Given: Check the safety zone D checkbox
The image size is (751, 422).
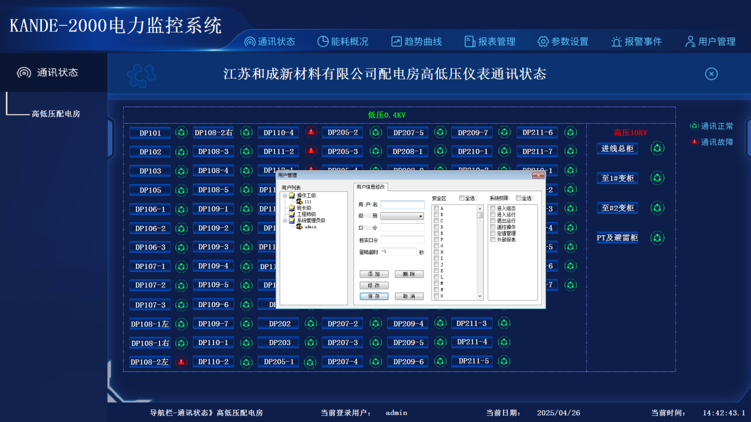Looking at the screenshot, I should (437, 227).
